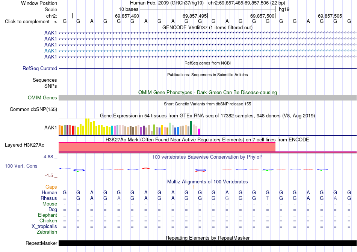This screenshot has height=252, width=357.
Task: Click the Gaps label in the Multiz track
Action: point(51,187)
